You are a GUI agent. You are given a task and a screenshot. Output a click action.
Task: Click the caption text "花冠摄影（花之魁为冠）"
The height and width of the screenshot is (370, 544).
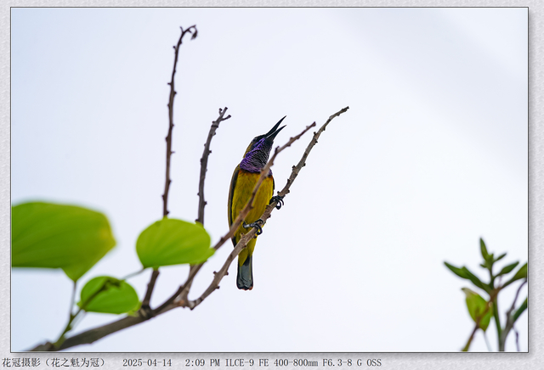(54, 362)
